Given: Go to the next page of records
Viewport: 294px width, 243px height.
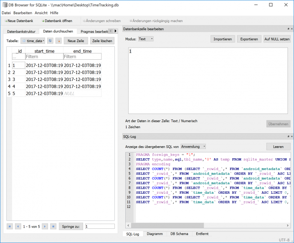Looking at the screenshot, I should (45, 226).
